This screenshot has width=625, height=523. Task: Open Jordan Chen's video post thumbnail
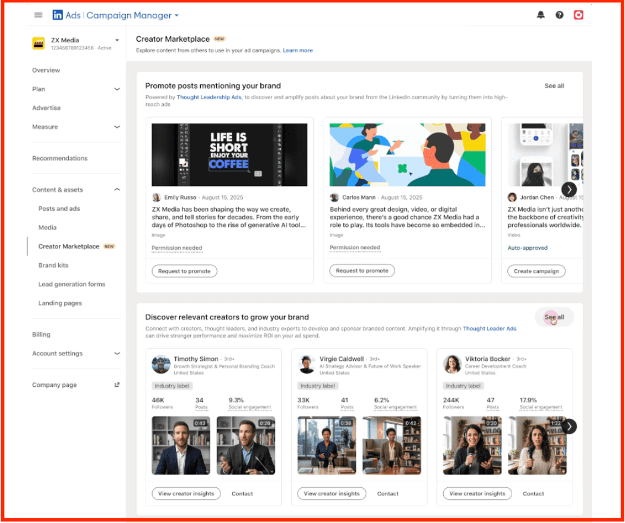click(545, 155)
